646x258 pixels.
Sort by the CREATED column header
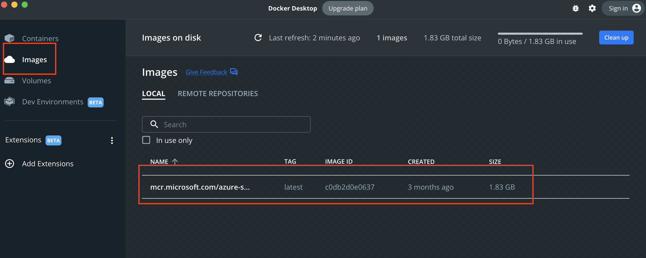[421, 162]
